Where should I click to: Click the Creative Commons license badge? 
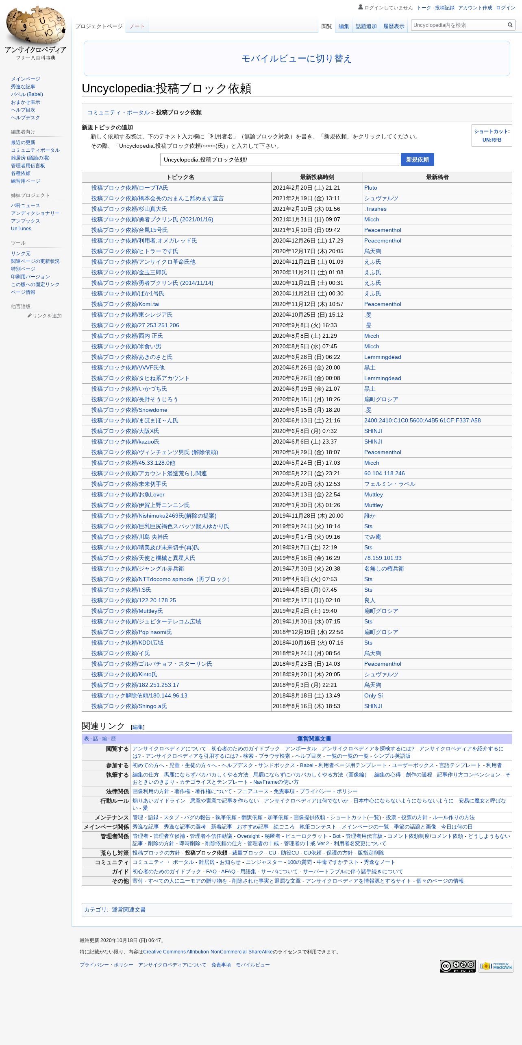coord(457,966)
